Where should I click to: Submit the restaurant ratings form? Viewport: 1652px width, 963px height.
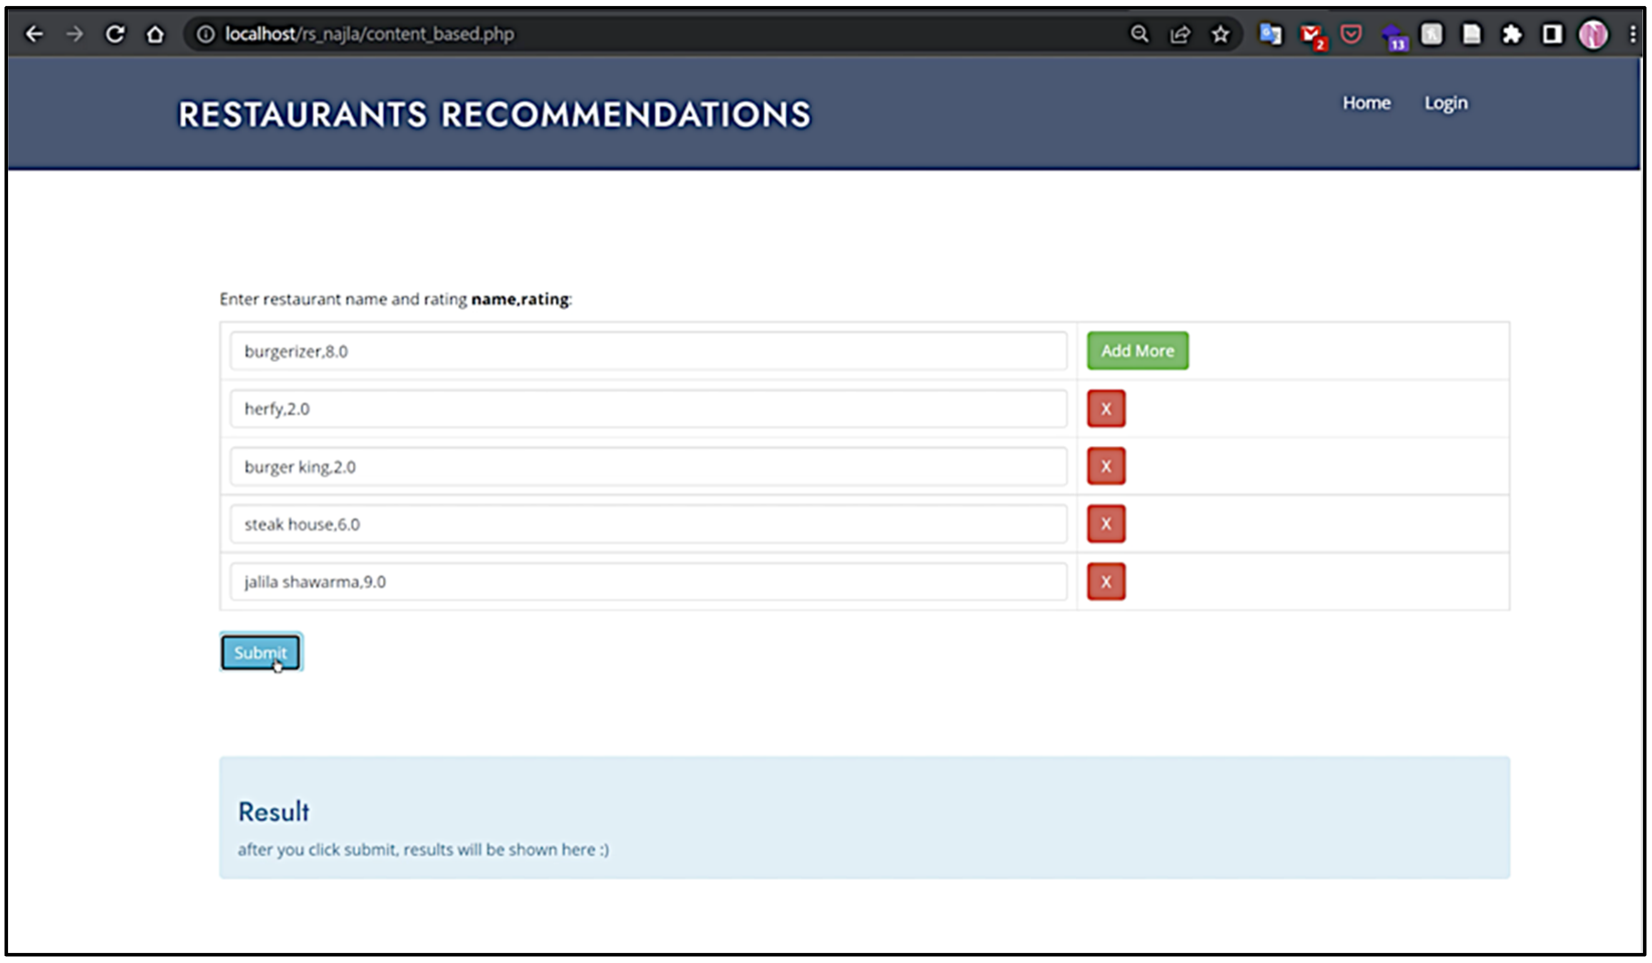[x=260, y=652]
